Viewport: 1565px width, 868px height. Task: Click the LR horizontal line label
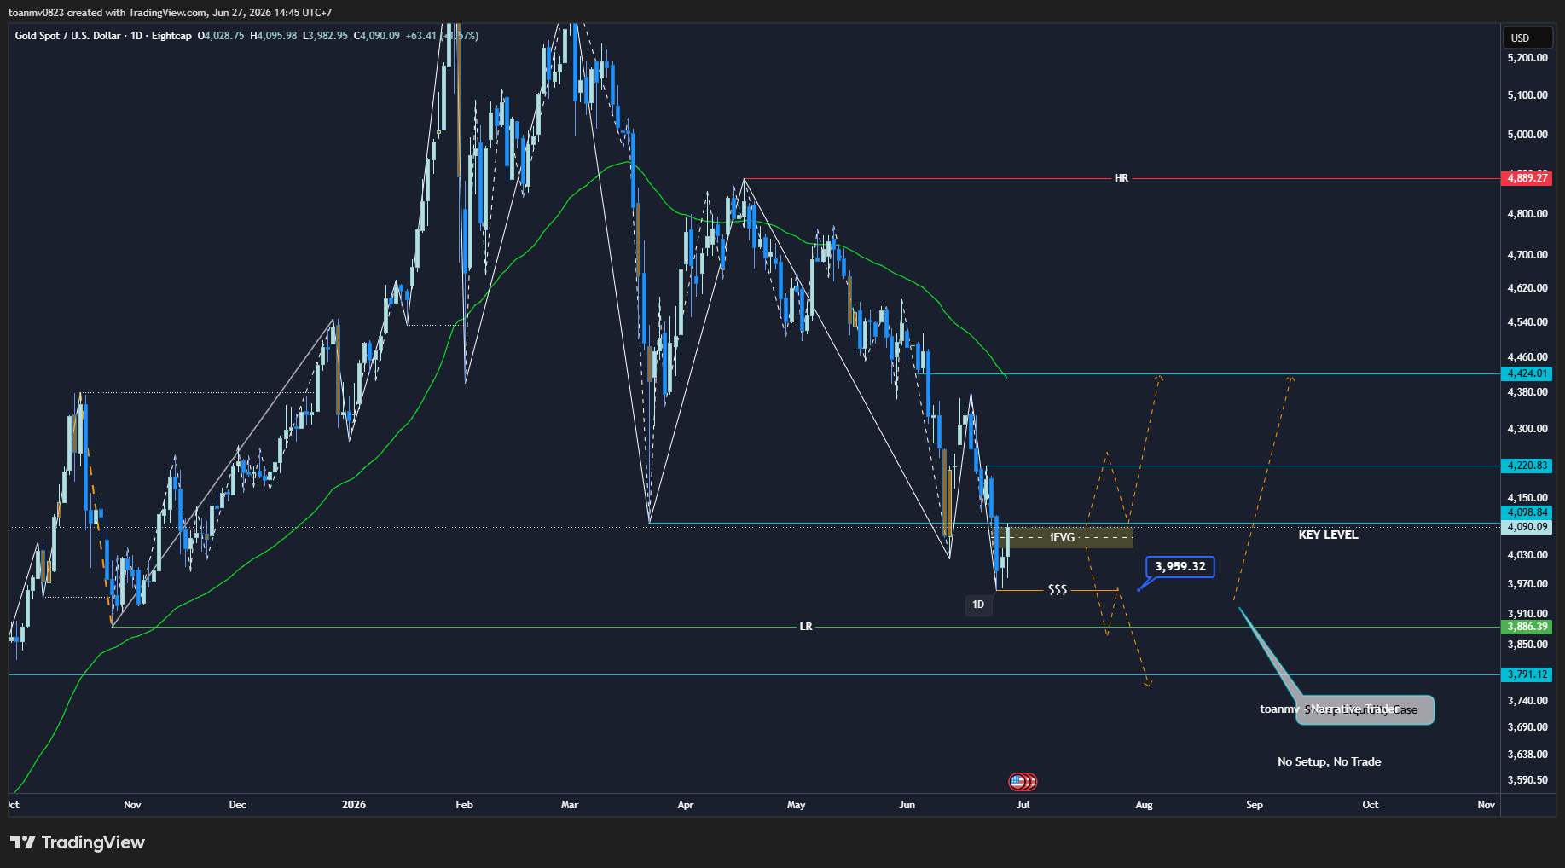pyautogui.click(x=806, y=627)
